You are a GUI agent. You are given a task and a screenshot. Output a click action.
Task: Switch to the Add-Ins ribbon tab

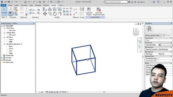[46, 5]
